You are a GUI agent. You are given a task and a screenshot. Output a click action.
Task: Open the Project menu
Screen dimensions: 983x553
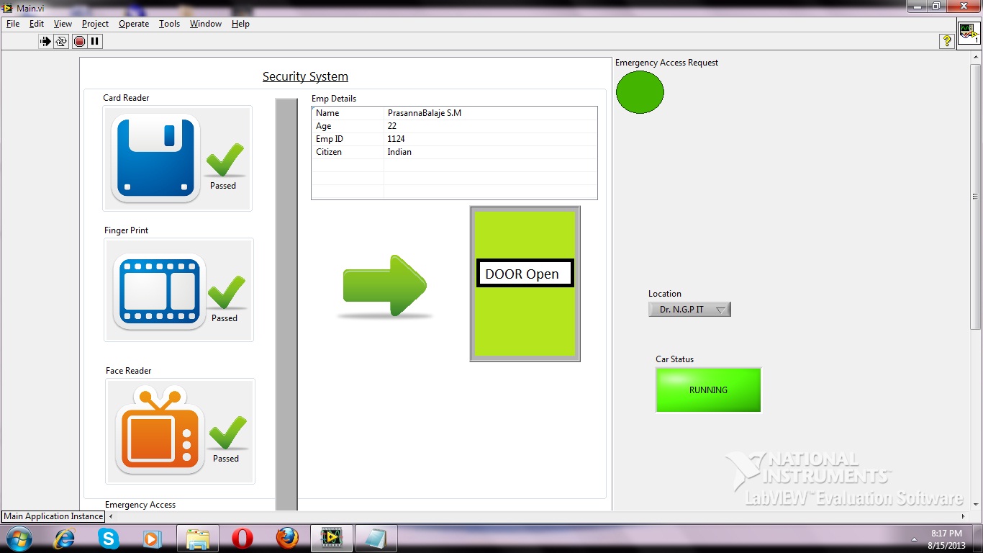(x=95, y=24)
